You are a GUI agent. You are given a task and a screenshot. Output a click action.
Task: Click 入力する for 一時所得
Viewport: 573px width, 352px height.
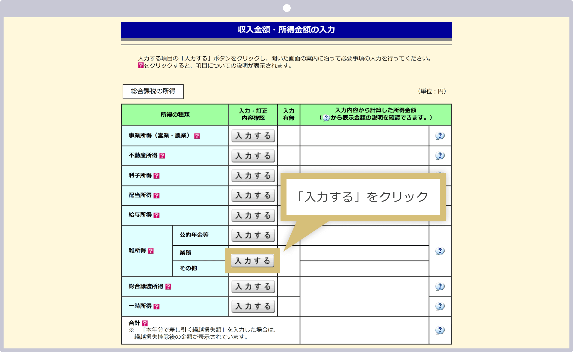click(253, 306)
